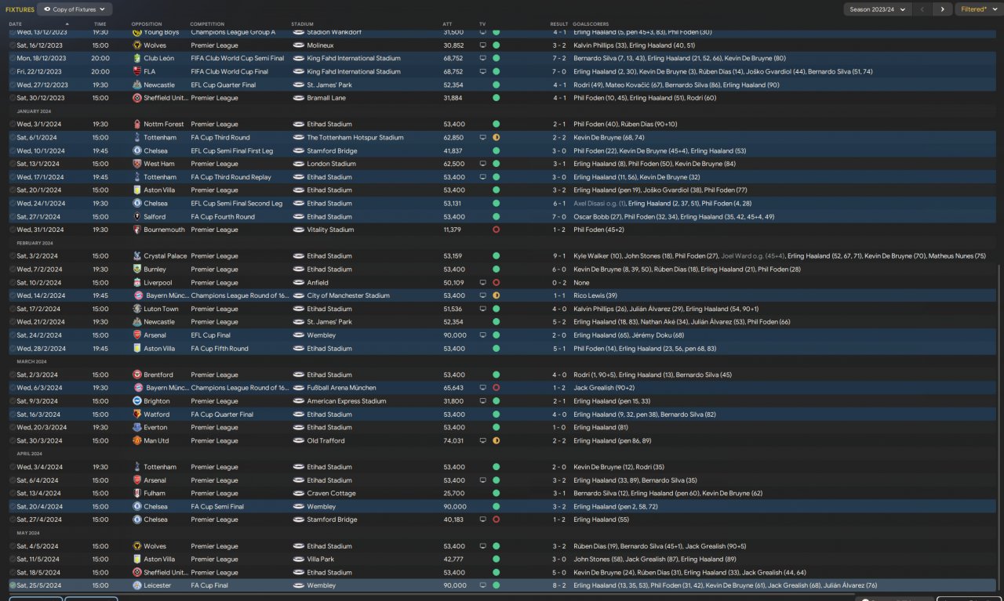The width and height of the screenshot is (1004, 601).
Task: Tick the selection circle for Wed, 3/1/2024
Action: pyautogui.click(x=13, y=125)
